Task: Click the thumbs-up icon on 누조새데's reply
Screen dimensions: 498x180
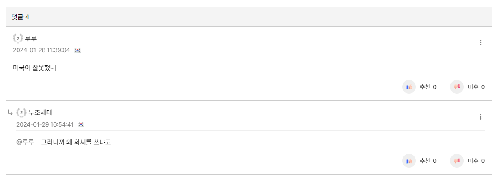Action: pyautogui.click(x=409, y=161)
